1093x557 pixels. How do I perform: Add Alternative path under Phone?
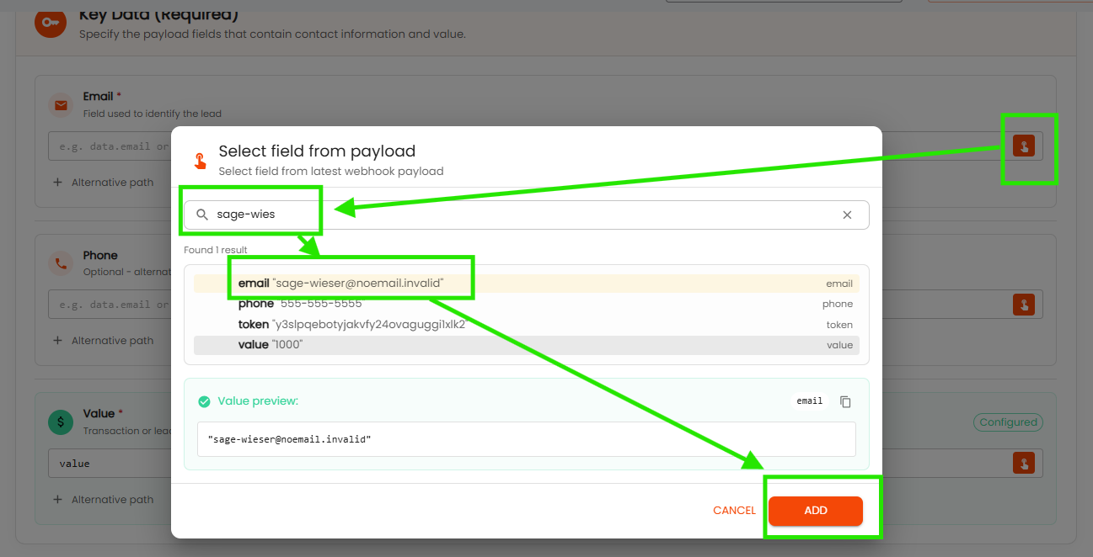[103, 341]
